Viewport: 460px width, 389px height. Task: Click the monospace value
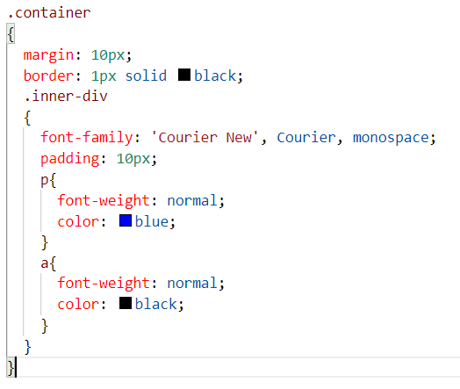pos(391,138)
